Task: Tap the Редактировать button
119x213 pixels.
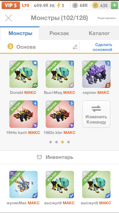Action: (x=107, y=18)
